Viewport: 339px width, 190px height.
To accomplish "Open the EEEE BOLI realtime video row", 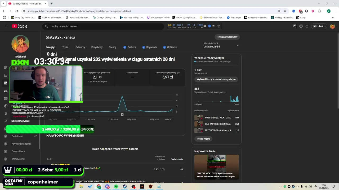I will (x=217, y=130).
